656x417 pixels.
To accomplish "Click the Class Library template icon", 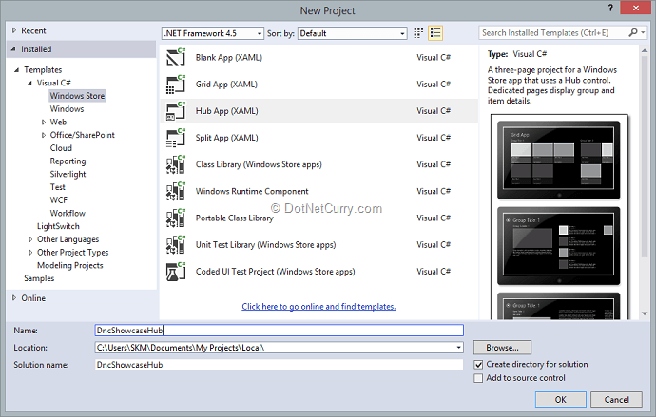I will [x=176, y=164].
